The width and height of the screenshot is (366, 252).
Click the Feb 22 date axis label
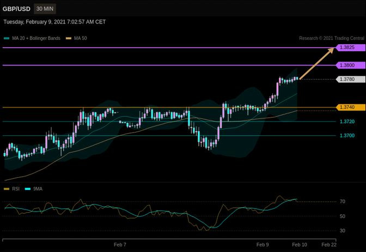click(329, 245)
